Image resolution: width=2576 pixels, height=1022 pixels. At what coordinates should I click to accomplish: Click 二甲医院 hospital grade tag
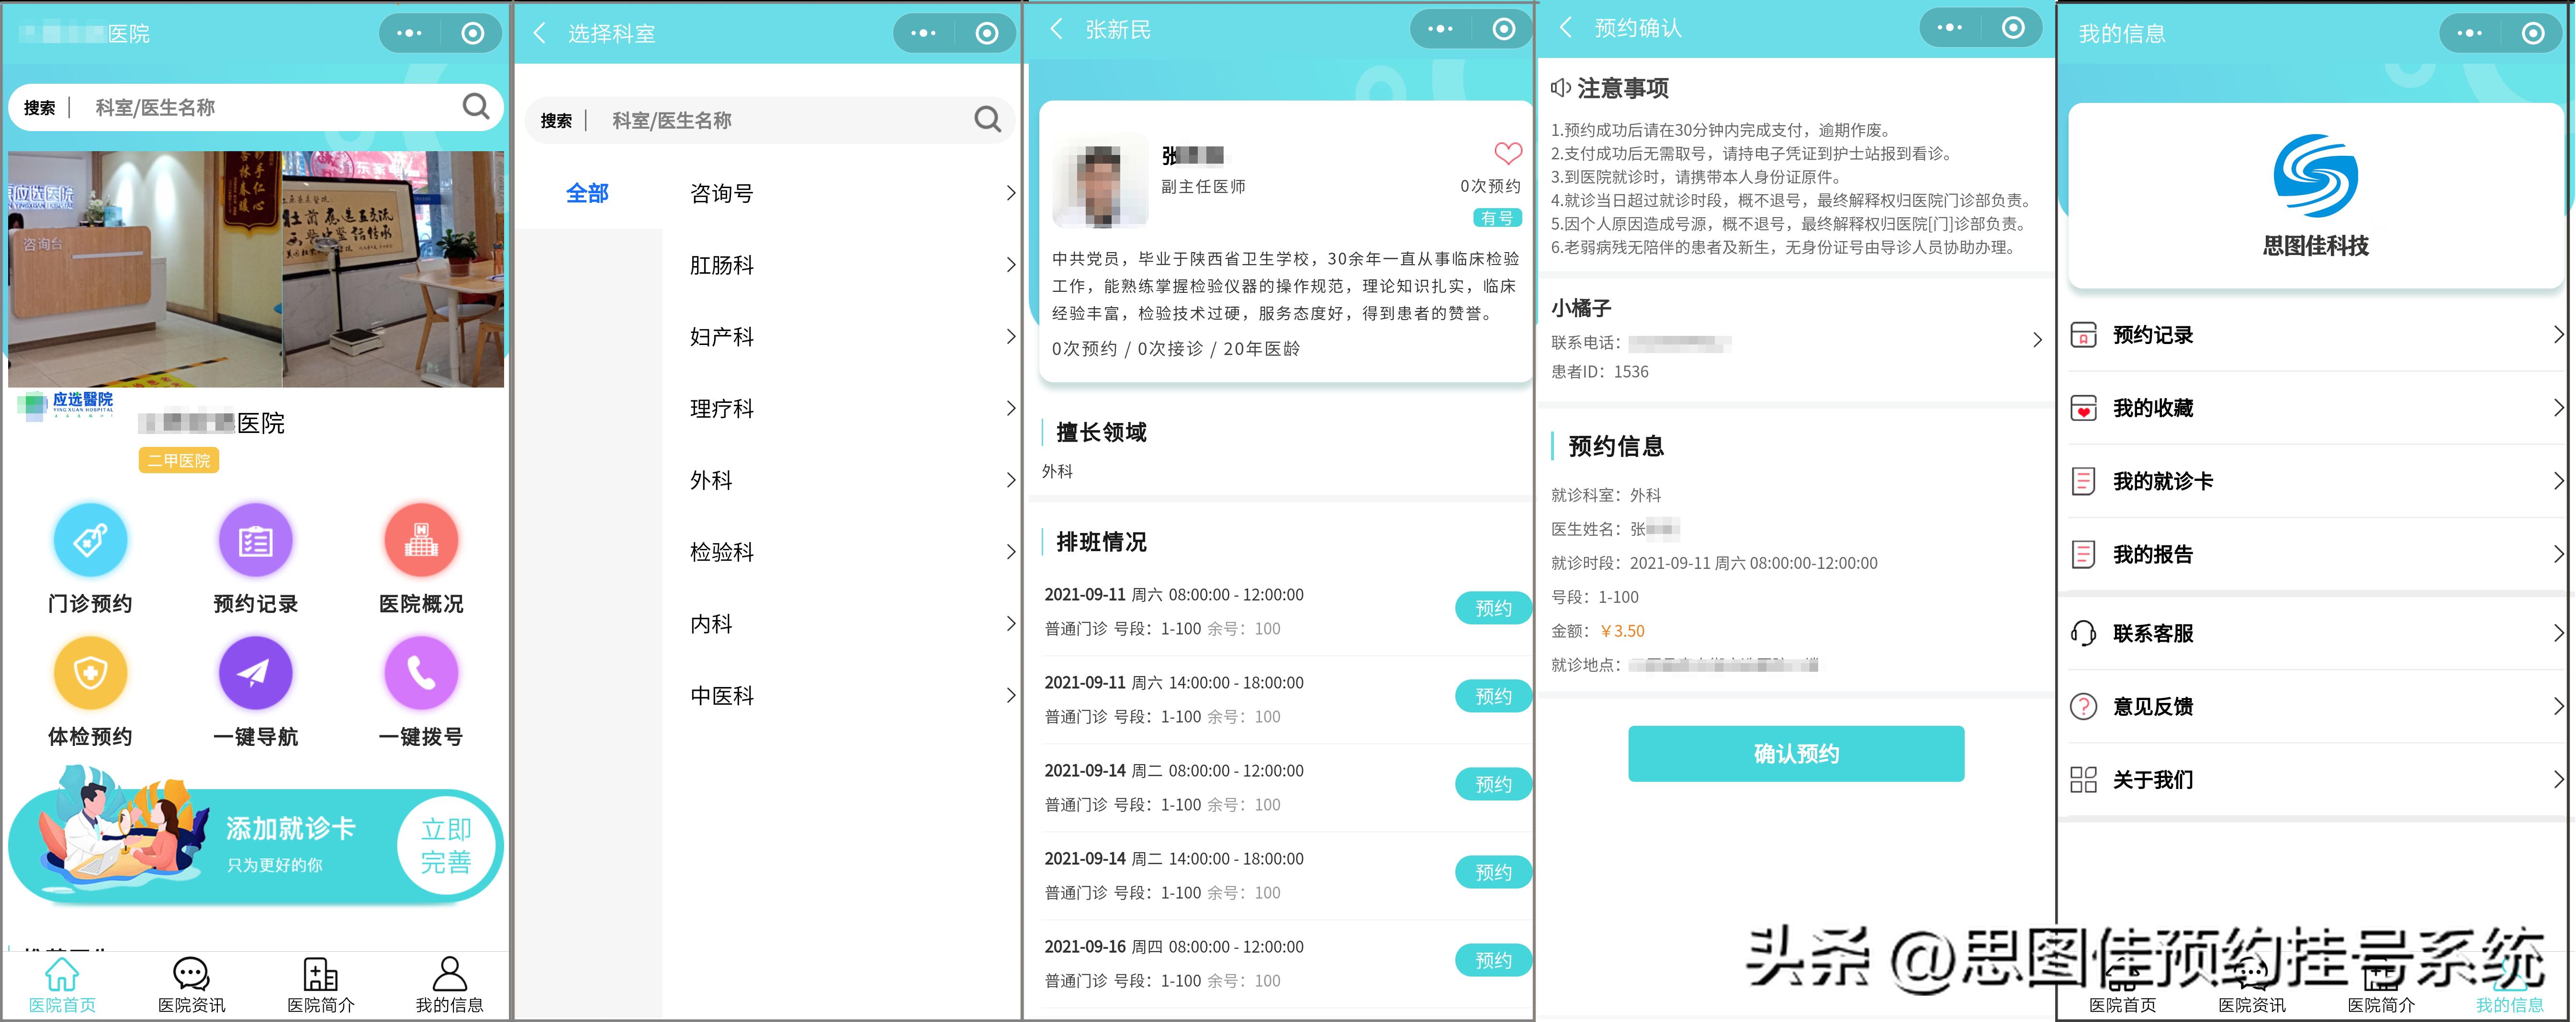(179, 461)
